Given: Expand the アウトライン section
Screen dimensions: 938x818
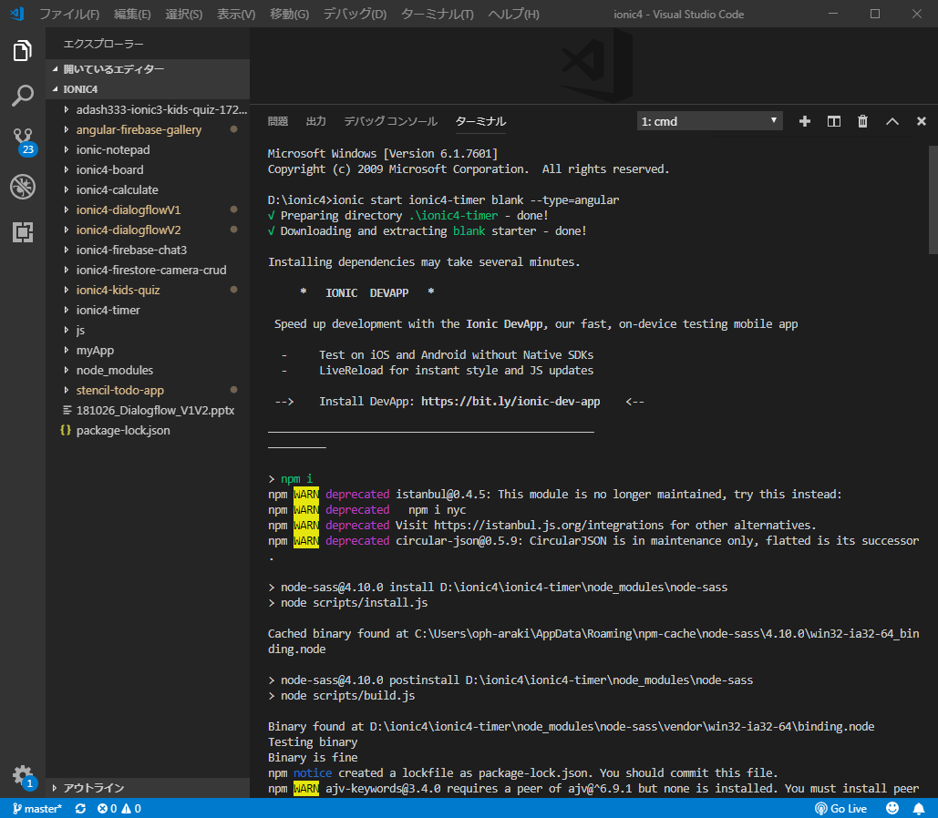Looking at the screenshot, I should 93,788.
